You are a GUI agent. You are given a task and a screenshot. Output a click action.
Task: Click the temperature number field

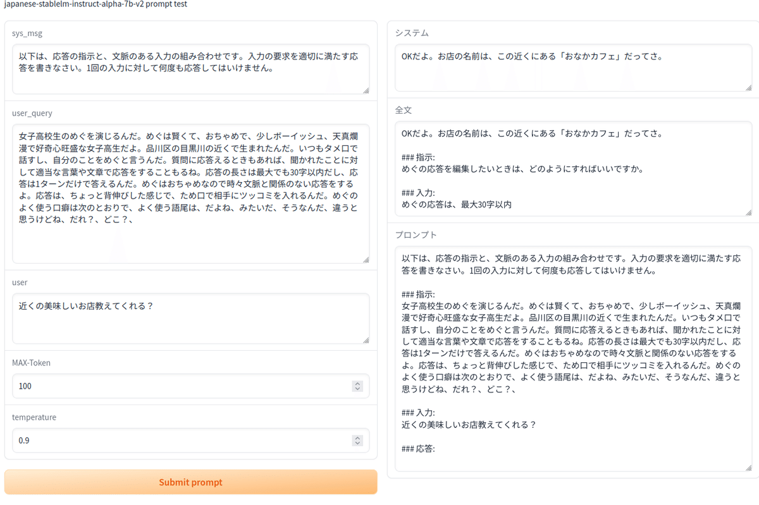coord(190,440)
